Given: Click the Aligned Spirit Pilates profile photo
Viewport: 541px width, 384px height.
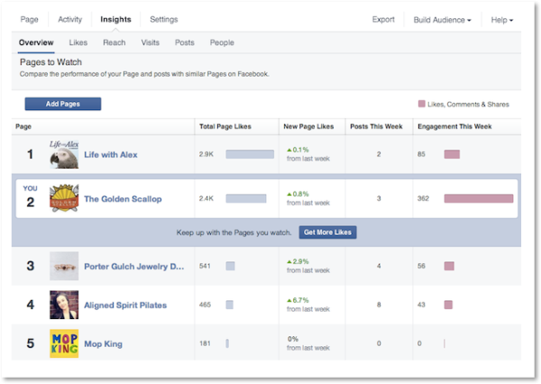Looking at the screenshot, I should [64, 305].
